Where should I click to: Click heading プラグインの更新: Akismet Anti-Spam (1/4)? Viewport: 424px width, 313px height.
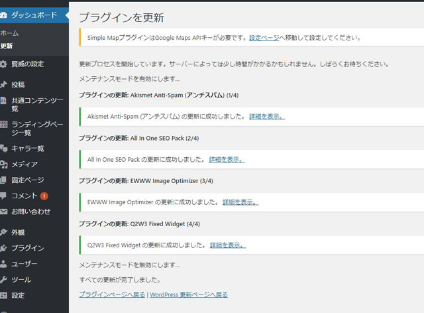(x=159, y=95)
